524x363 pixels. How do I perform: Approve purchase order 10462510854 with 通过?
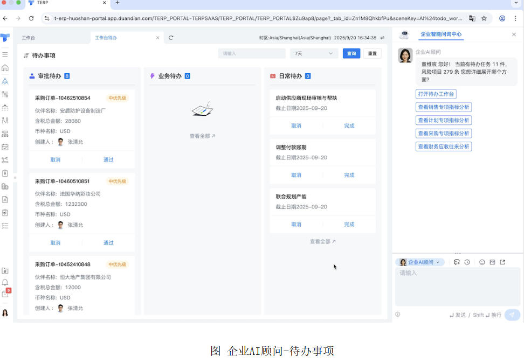(x=108, y=160)
